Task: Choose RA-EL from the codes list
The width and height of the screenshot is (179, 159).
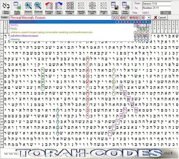Action: pyautogui.click(x=80, y=29)
